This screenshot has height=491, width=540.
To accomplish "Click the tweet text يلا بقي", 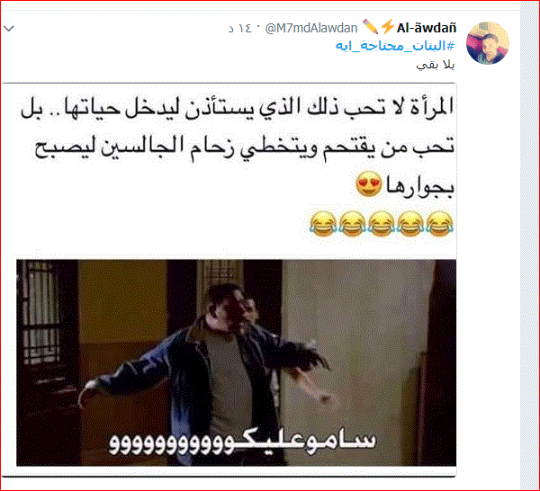I will click(x=436, y=65).
